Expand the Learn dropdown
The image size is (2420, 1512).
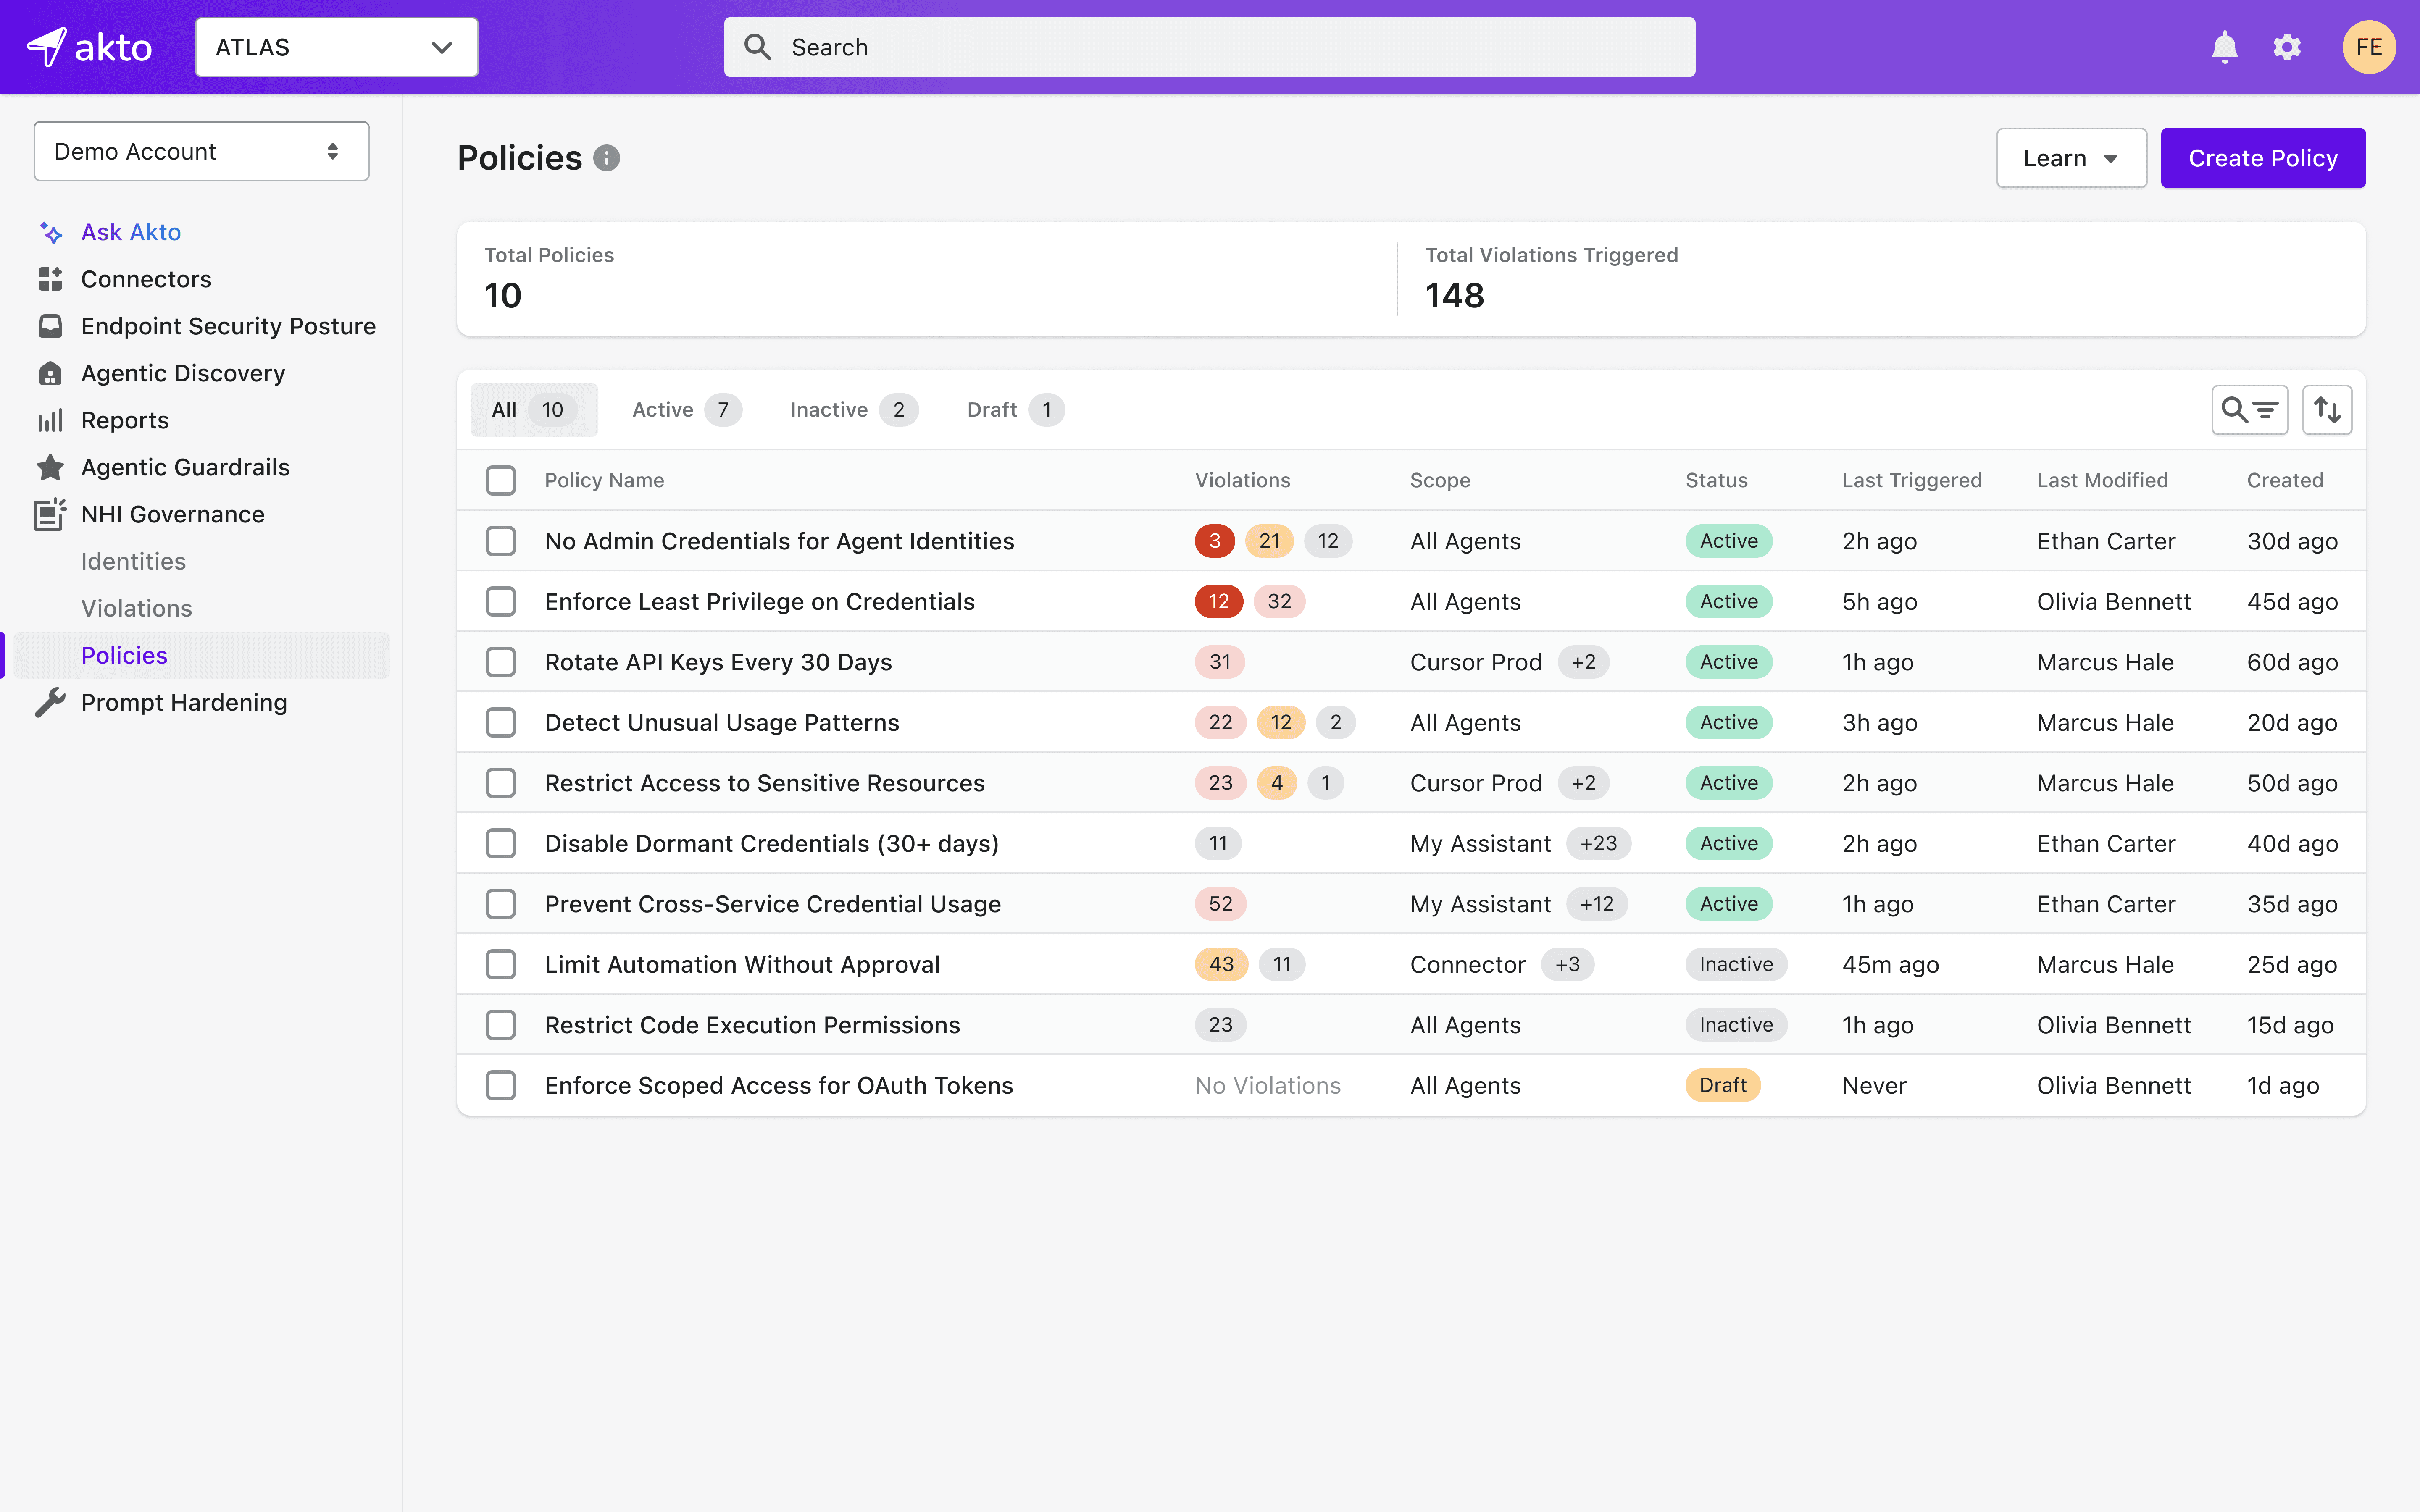click(2071, 158)
